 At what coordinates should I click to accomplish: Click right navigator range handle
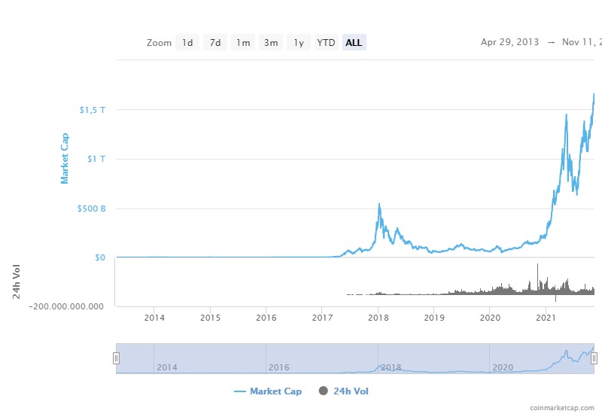(594, 358)
